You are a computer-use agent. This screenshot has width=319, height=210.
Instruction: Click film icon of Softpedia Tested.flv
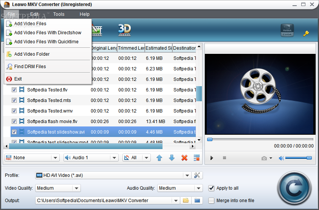[22, 90]
